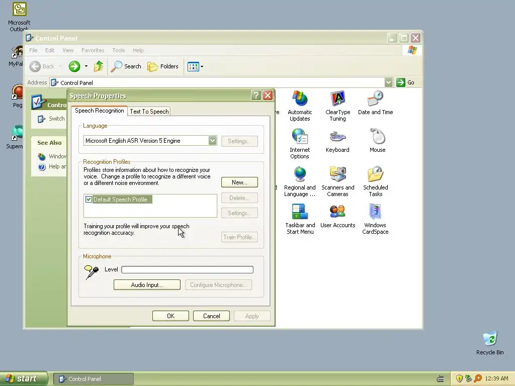Click the Up folder toolbar icon
This screenshot has width=515, height=386.
point(99,66)
